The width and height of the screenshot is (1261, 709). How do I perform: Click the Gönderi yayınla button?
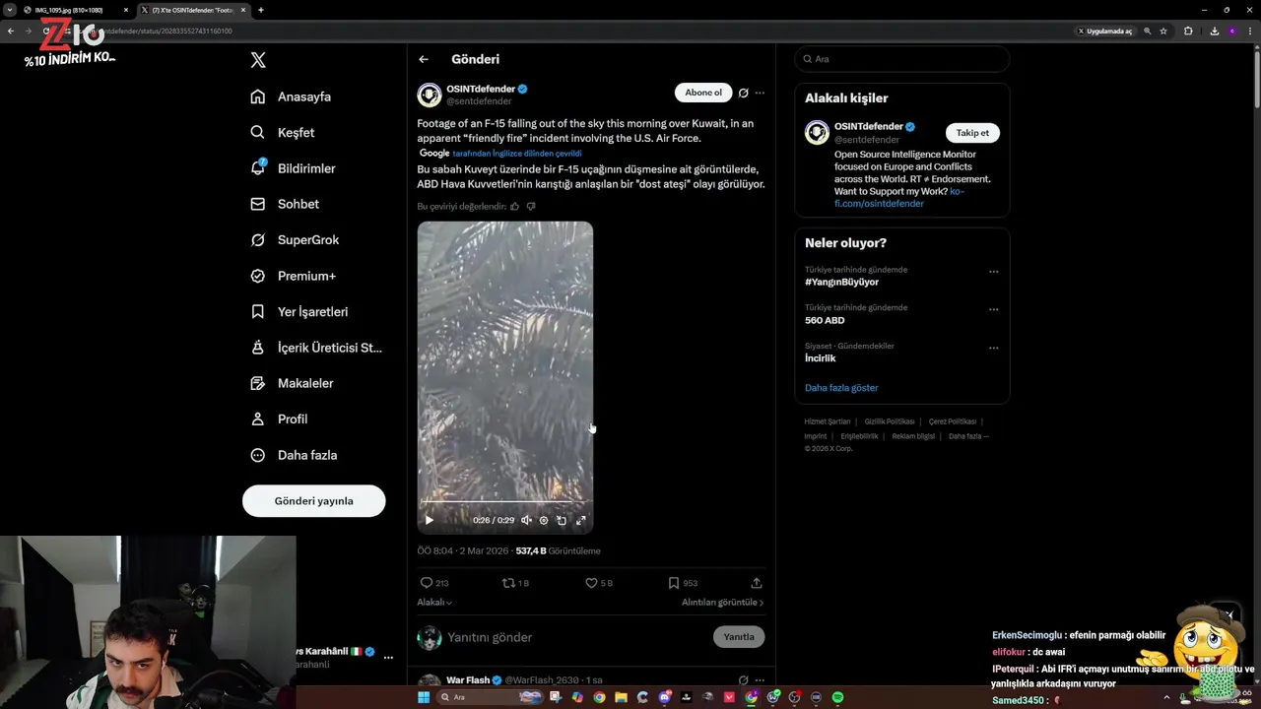tap(313, 500)
